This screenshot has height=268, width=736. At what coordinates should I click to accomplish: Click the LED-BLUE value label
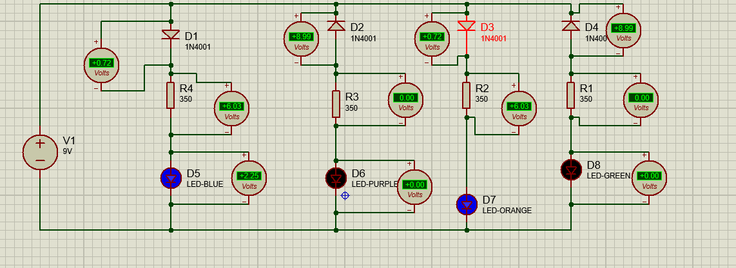click(x=205, y=184)
